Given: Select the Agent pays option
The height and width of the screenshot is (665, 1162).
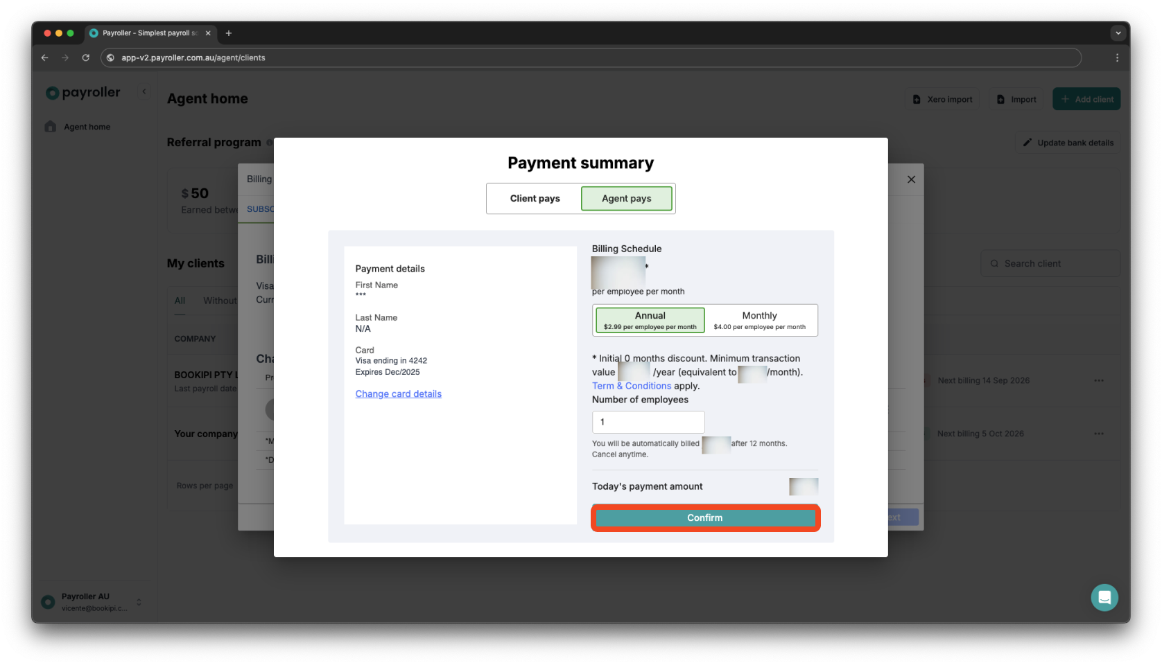Looking at the screenshot, I should point(626,198).
